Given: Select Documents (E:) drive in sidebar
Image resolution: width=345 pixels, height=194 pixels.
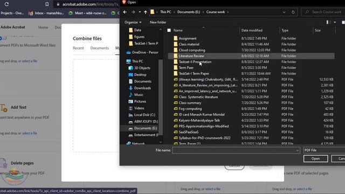Looking at the screenshot, I should (x=142, y=128).
